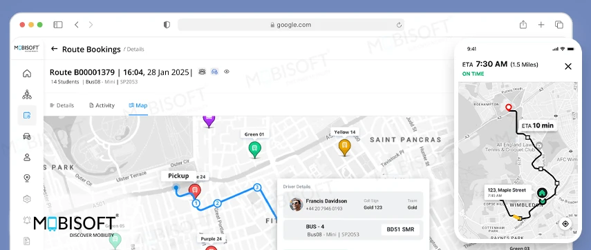Toggle the eye visibility icon on route header

coord(227,72)
